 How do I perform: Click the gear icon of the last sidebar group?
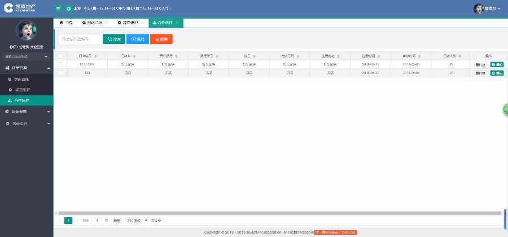7,124
